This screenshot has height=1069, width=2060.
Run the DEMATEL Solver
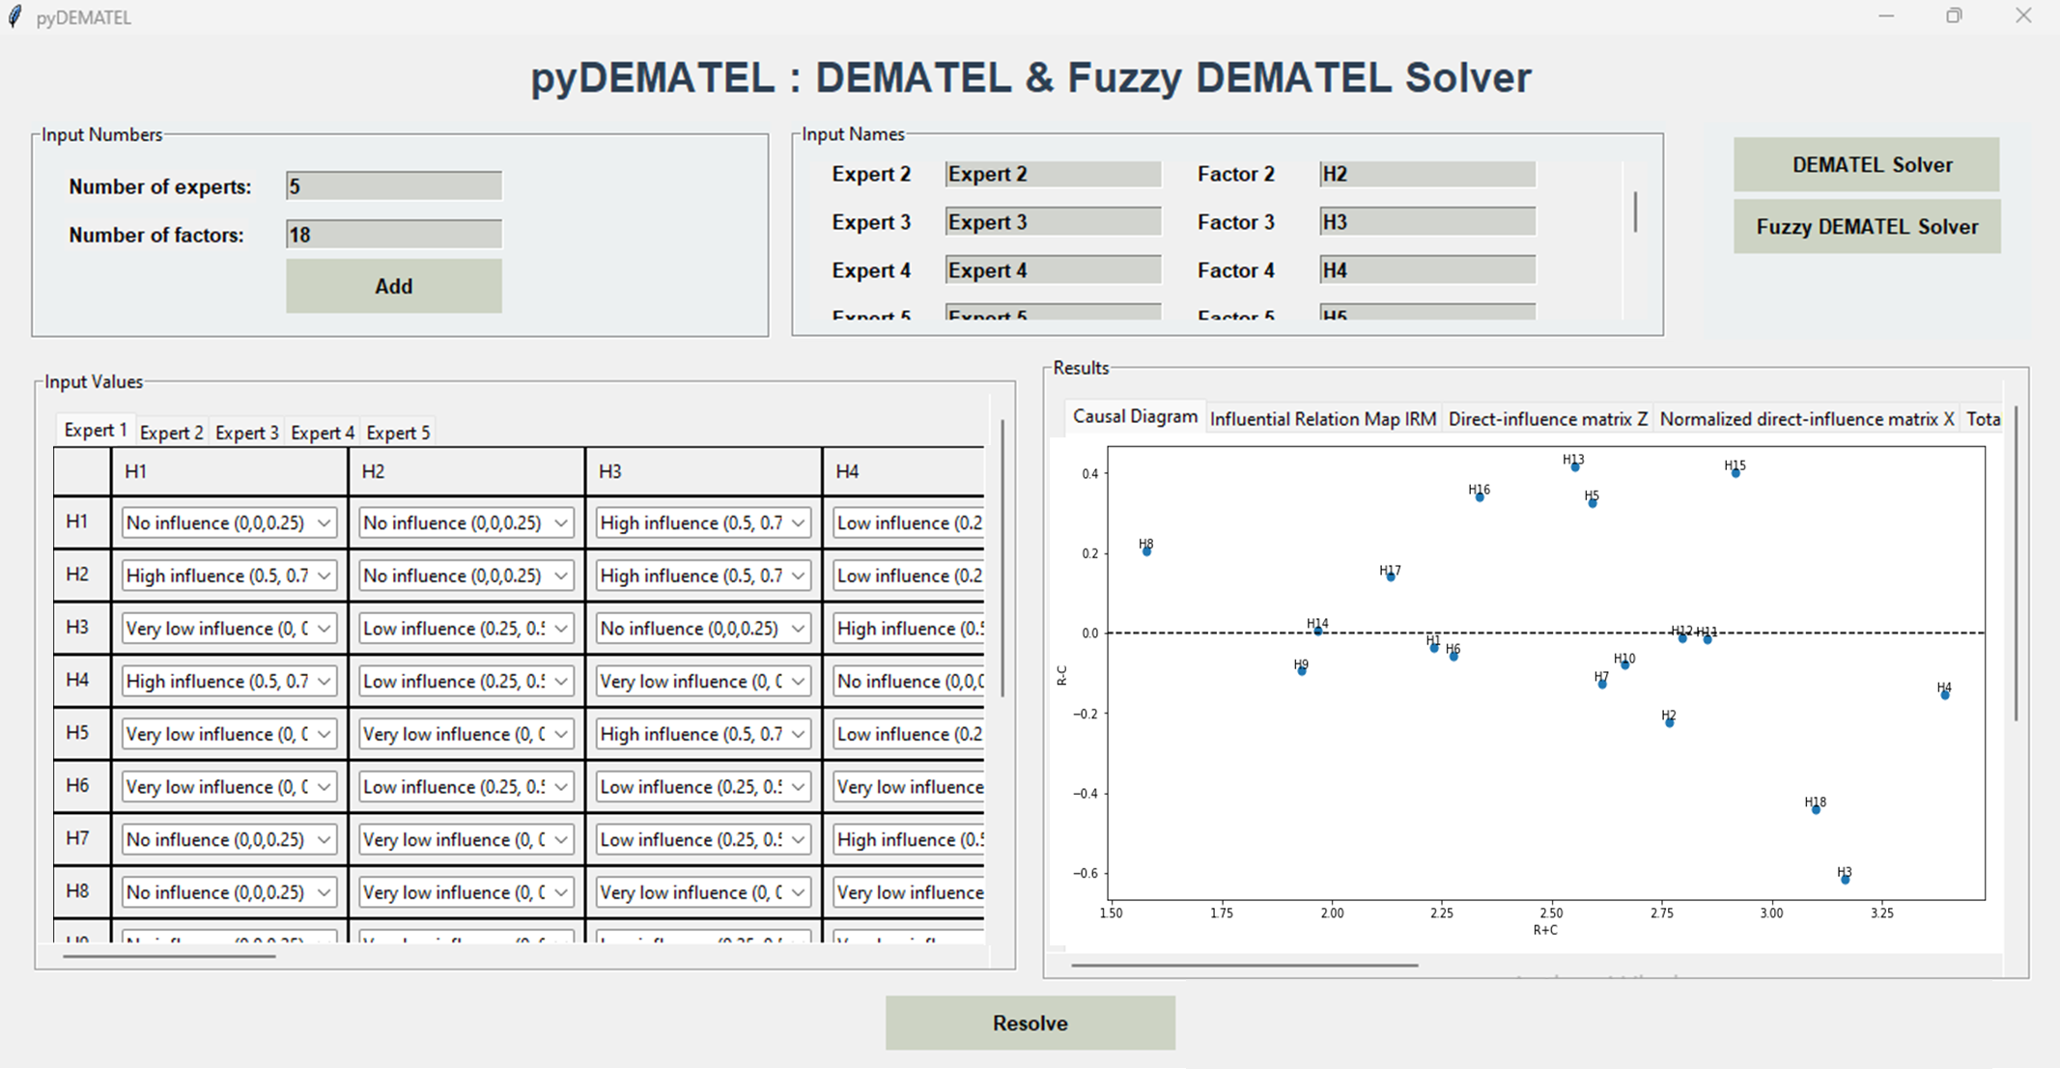(1865, 164)
